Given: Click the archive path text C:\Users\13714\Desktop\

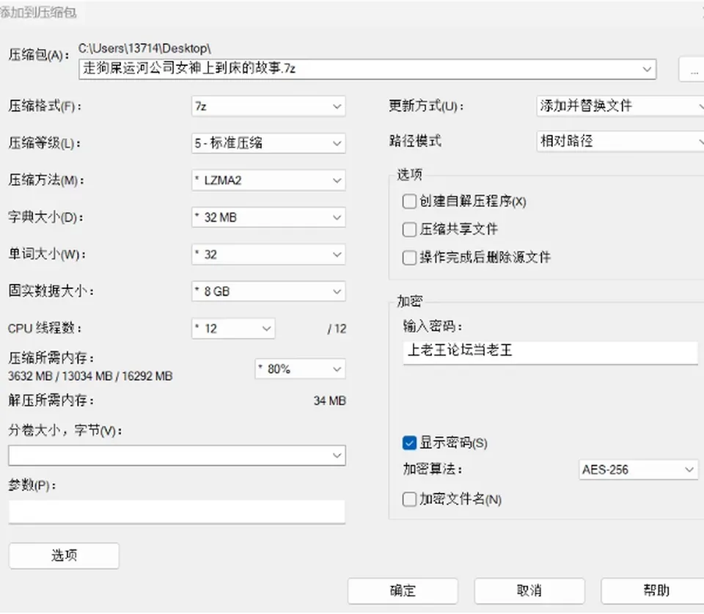Looking at the screenshot, I should (x=144, y=48).
